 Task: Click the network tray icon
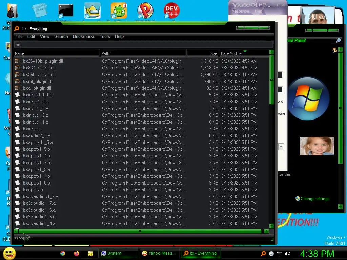280,254
